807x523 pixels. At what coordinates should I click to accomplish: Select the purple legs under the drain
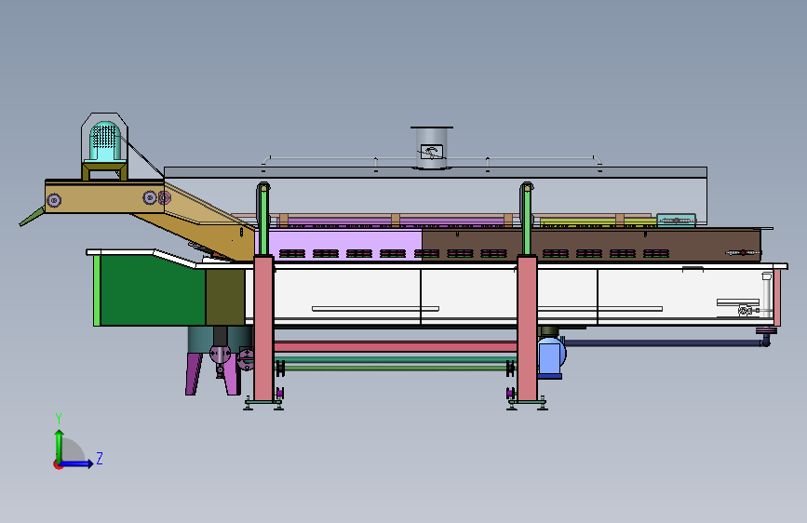pyautogui.click(x=212, y=374)
